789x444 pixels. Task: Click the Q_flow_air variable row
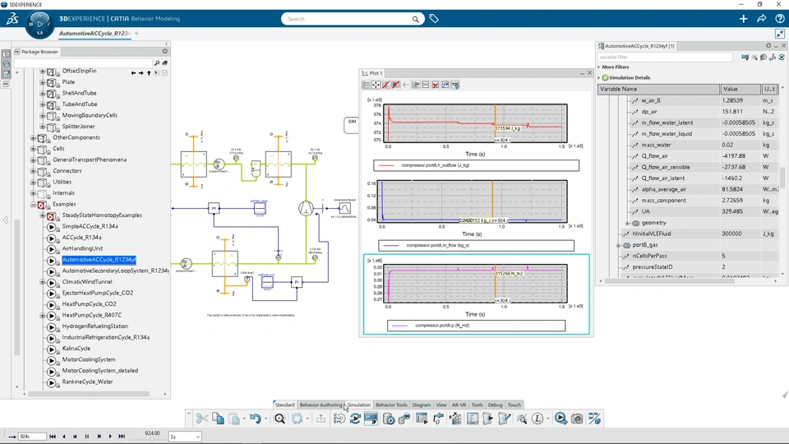(690, 156)
